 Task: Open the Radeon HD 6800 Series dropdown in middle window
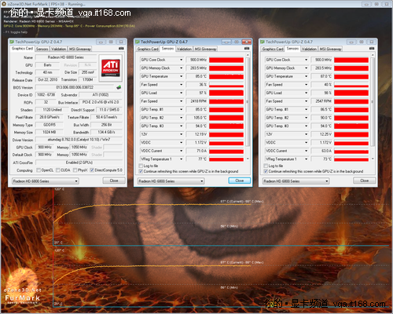(x=171, y=181)
